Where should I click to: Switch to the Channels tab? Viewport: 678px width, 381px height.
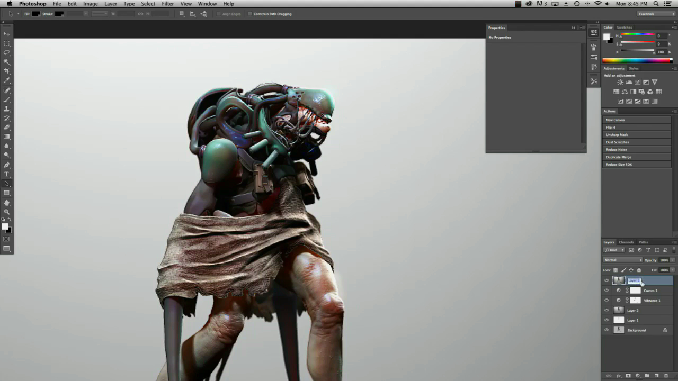(626, 242)
